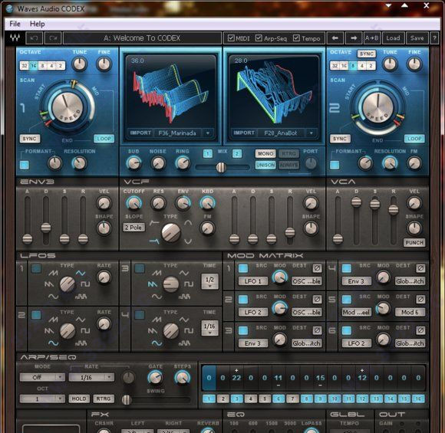Viewport: 445px width, 433px height.
Task: Click the undo arrow icon
Action: click(x=35, y=38)
